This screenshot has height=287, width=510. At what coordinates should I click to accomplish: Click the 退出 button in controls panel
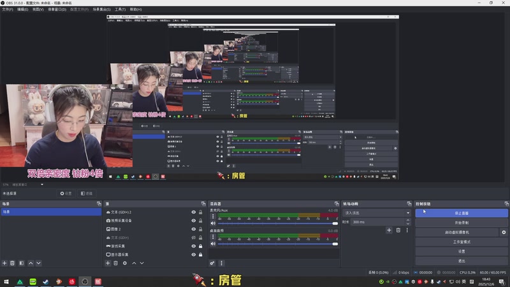[x=462, y=261]
